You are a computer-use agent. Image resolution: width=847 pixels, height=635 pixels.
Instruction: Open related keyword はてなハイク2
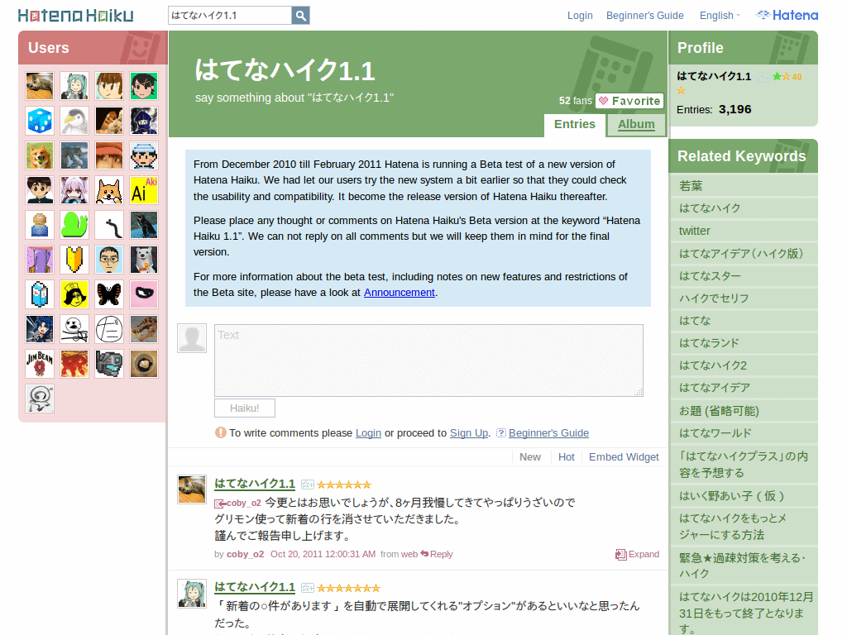click(712, 365)
